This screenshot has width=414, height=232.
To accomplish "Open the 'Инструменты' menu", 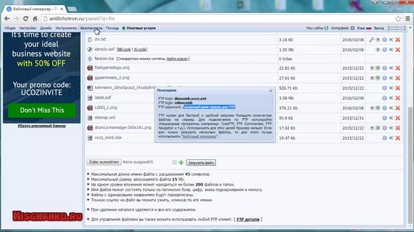I will (x=66, y=28).
